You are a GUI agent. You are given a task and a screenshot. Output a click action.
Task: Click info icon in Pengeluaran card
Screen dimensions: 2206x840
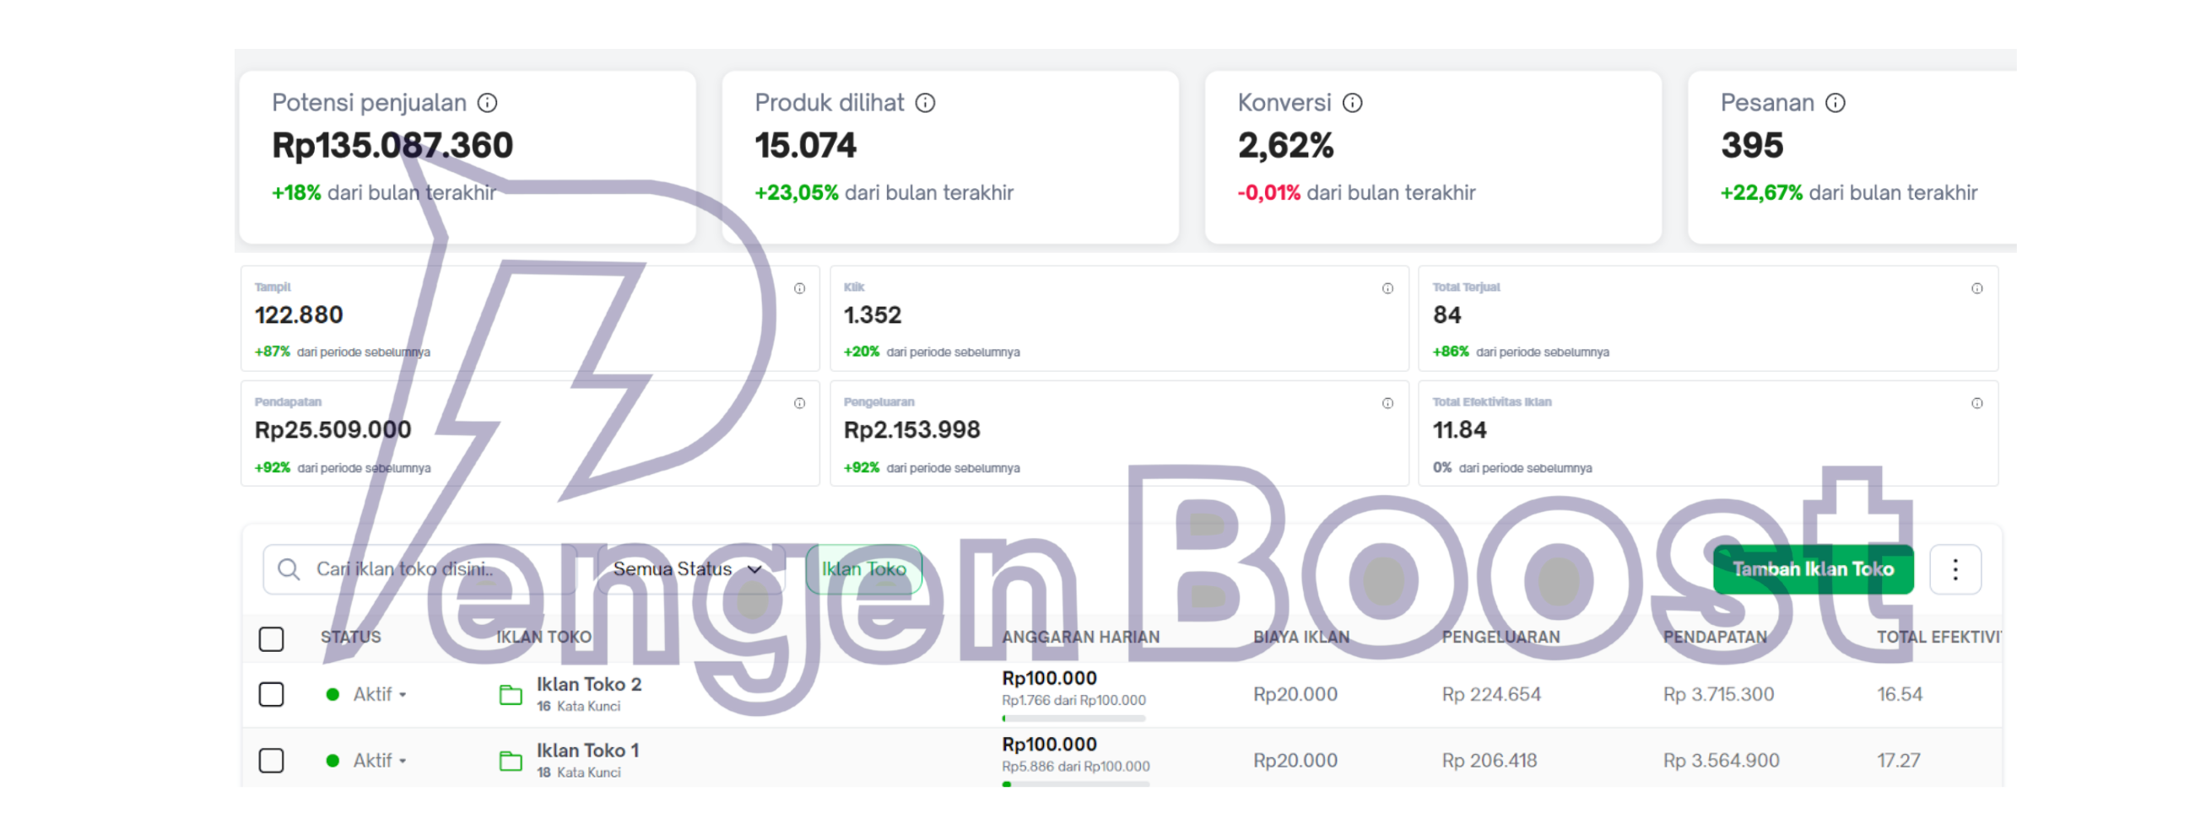pyautogui.click(x=1387, y=403)
